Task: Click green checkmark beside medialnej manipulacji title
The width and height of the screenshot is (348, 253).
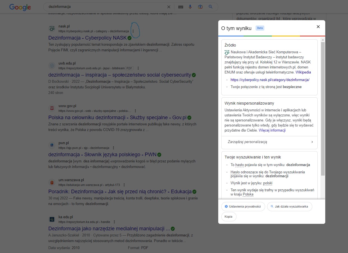Action: pyautogui.click(x=173, y=229)
